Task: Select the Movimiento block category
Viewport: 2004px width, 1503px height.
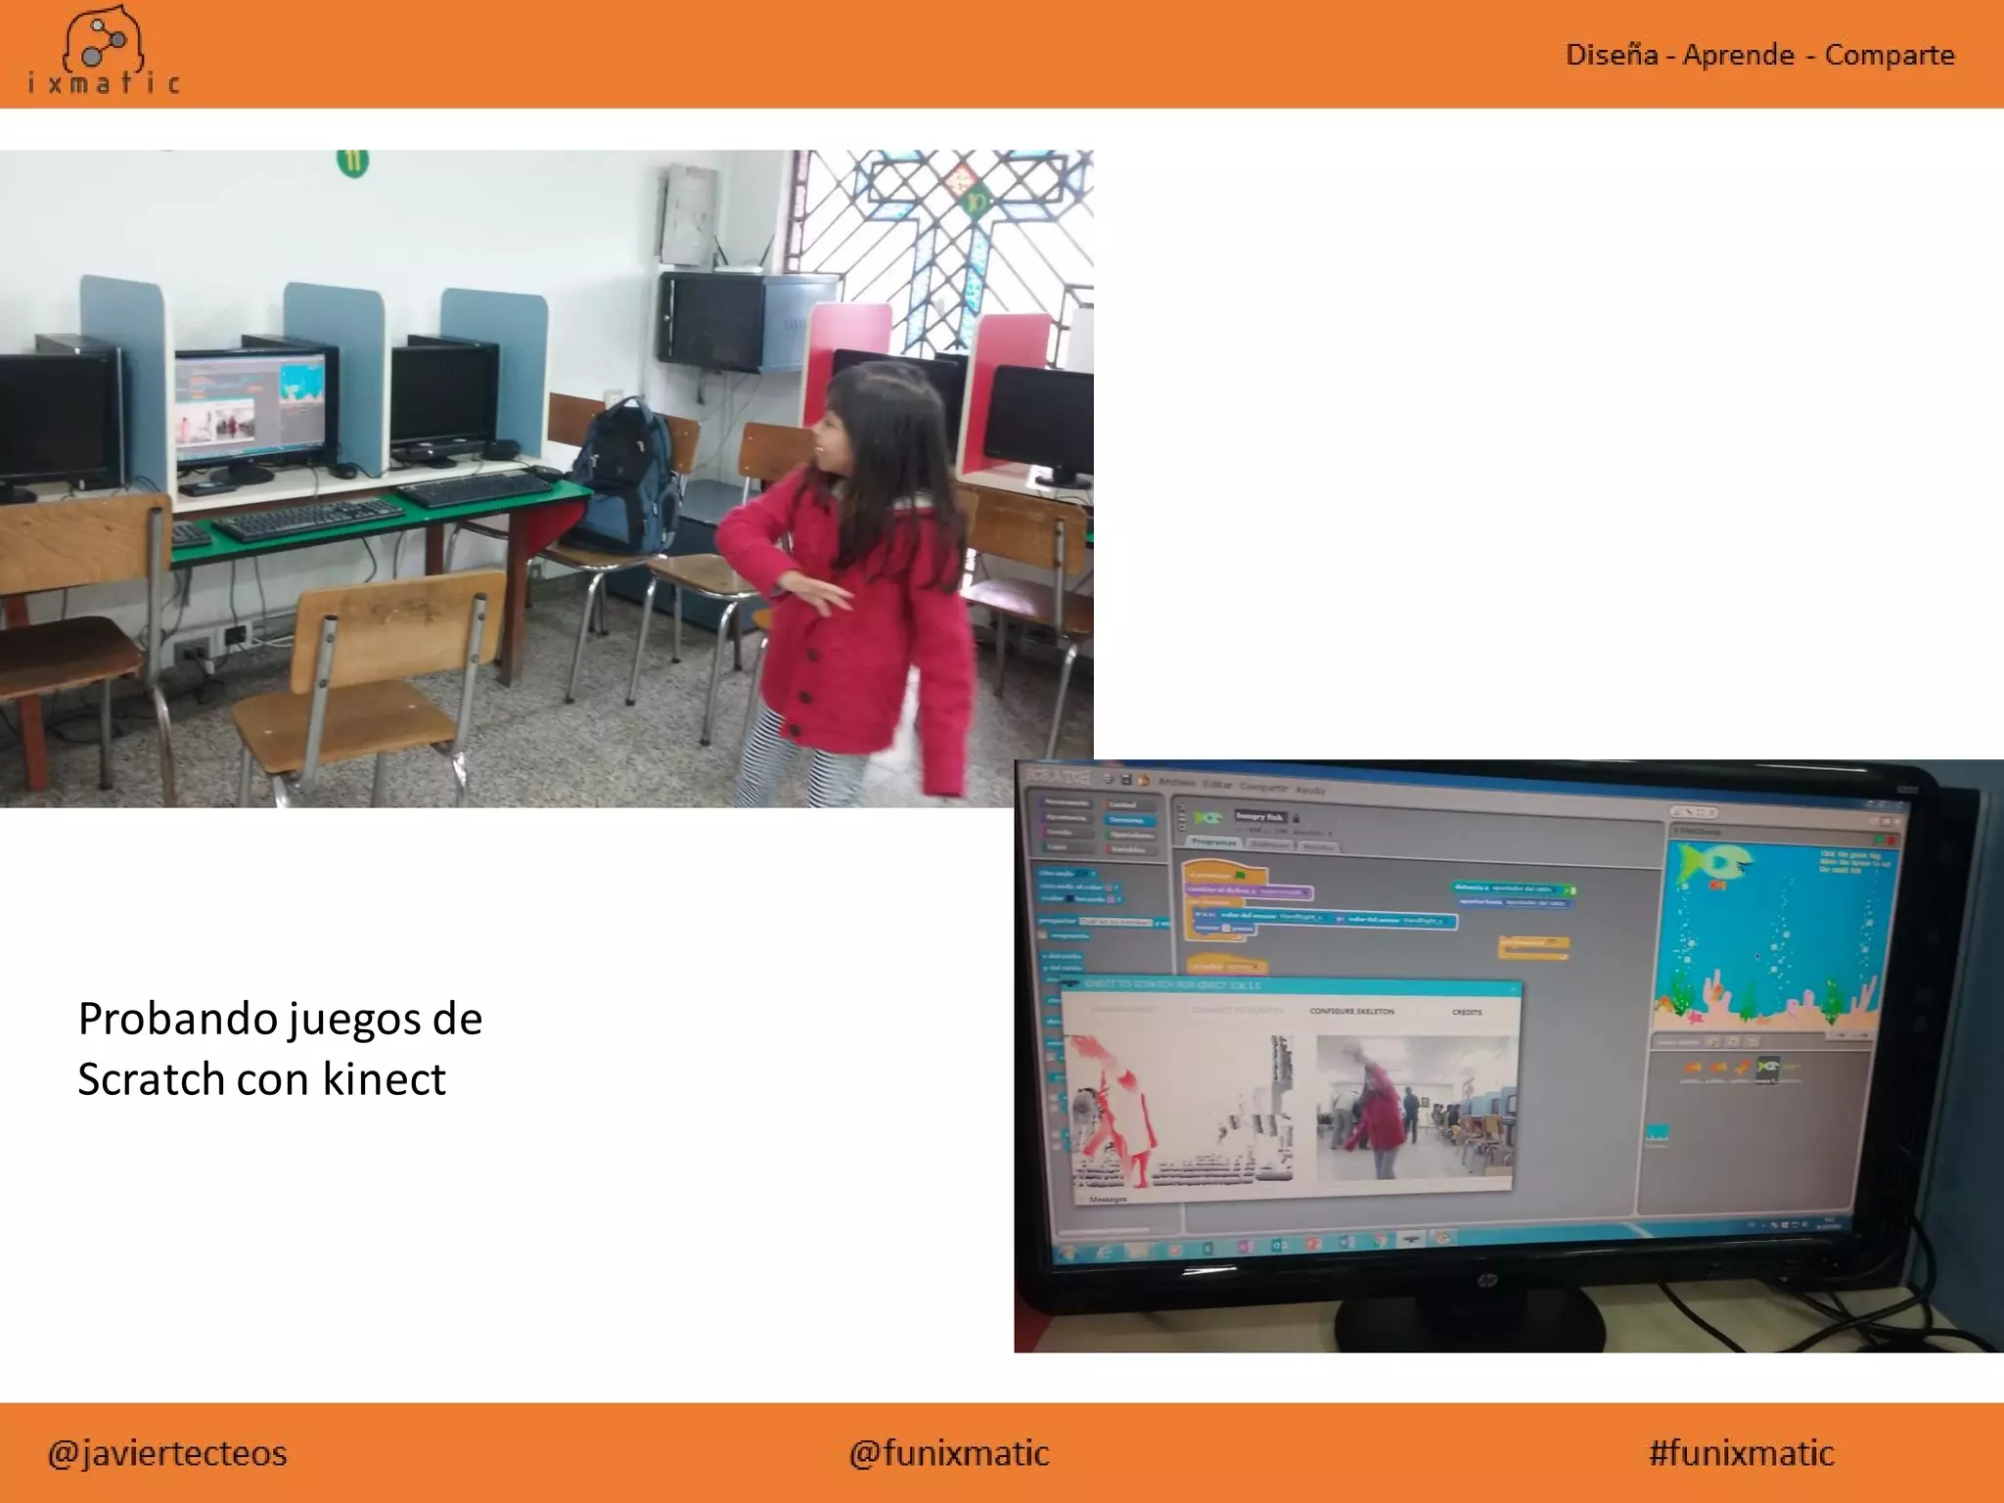Action: [1066, 802]
